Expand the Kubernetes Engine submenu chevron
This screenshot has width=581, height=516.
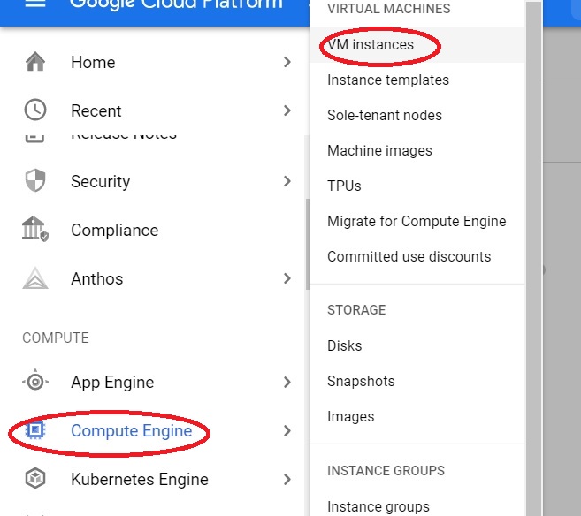[287, 480]
